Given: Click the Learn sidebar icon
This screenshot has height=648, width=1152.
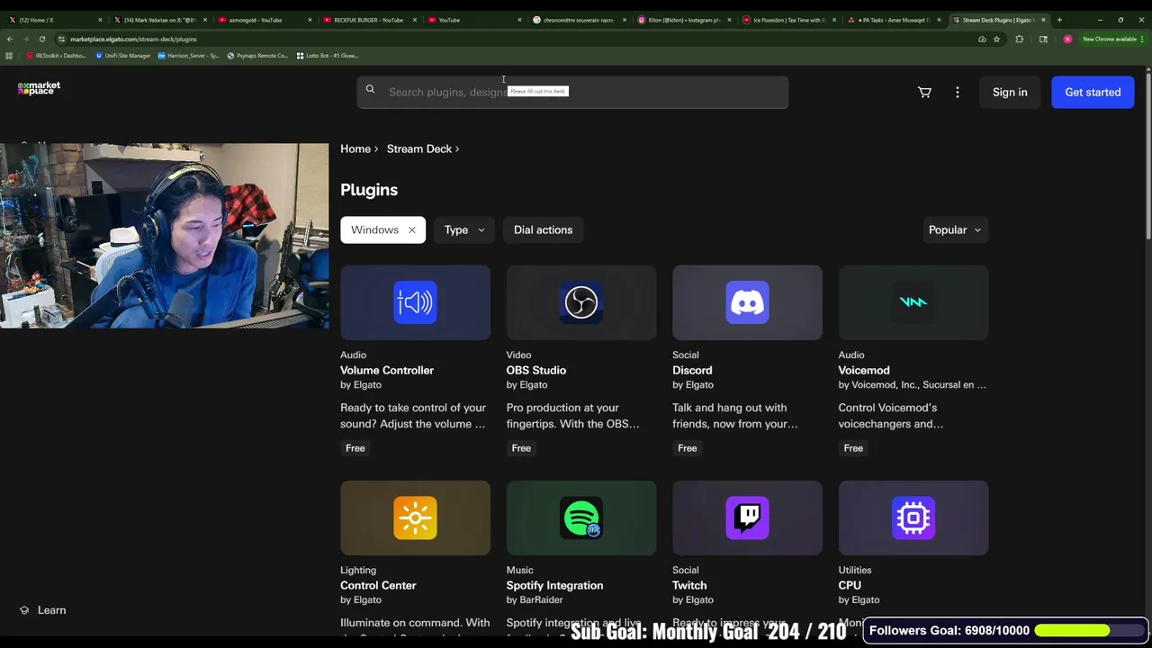Looking at the screenshot, I should pyautogui.click(x=24, y=610).
